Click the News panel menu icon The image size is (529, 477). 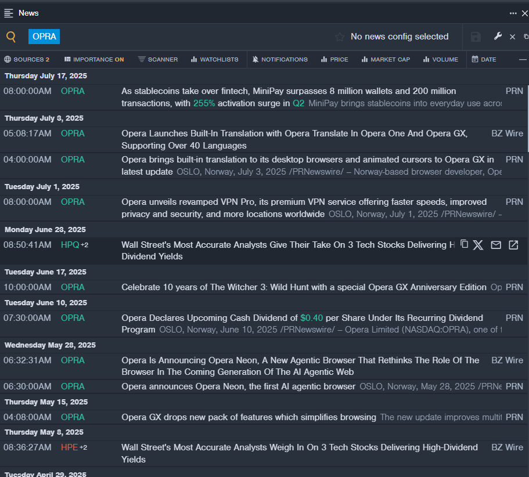[x=9, y=13]
